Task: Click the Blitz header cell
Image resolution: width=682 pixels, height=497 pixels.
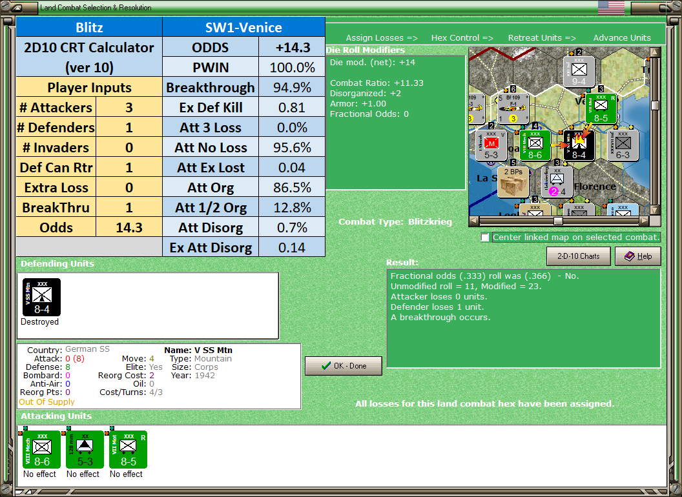Action: click(x=89, y=27)
